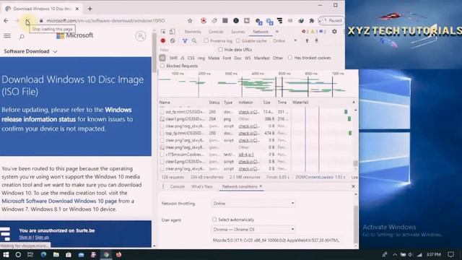Click the browser back arrow
462x260 pixels.
(6, 21)
